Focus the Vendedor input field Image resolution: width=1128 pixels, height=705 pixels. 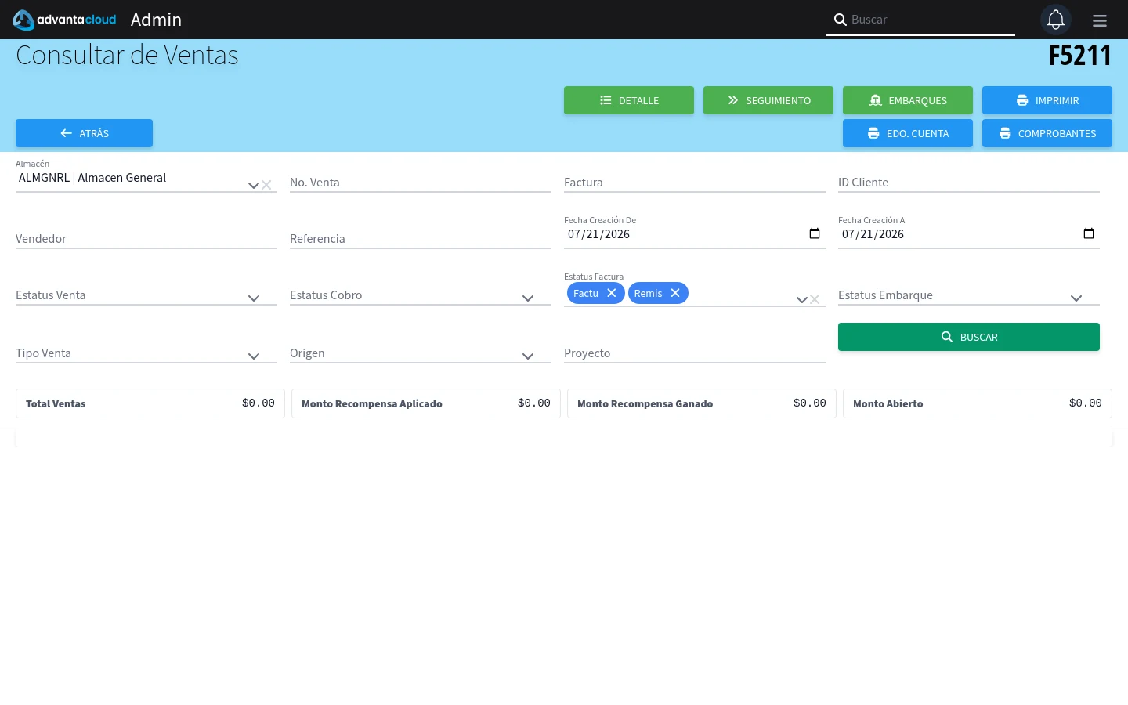point(146,239)
